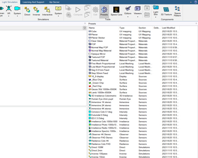Select the Inverse simulation tool
Image resolution: width=198 pixels, height=158 pixels.
[36, 11]
